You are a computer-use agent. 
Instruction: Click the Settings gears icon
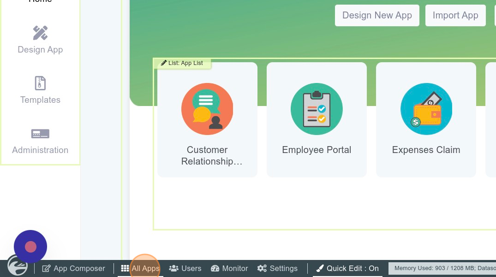point(262,268)
